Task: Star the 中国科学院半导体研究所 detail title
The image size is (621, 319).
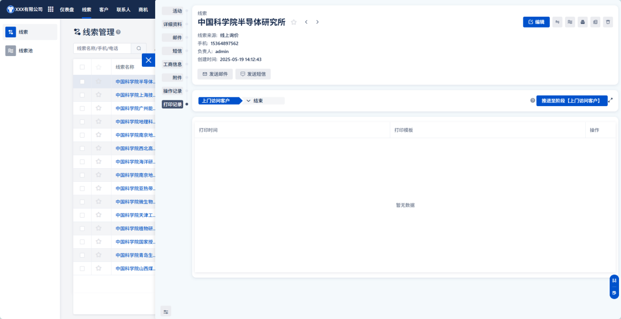Action: pos(294,22)
